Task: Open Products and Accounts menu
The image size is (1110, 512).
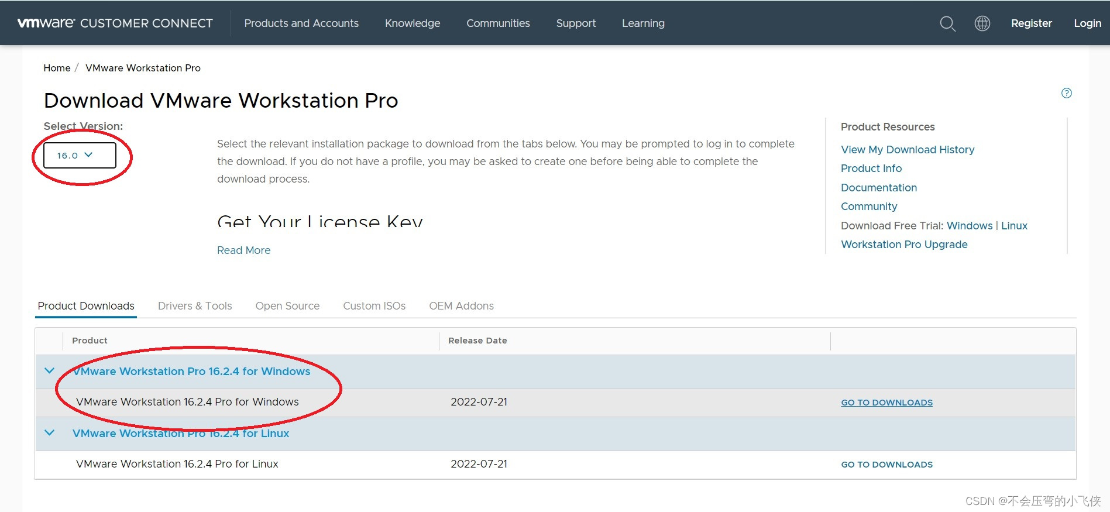Action: (x=301, y=23)
